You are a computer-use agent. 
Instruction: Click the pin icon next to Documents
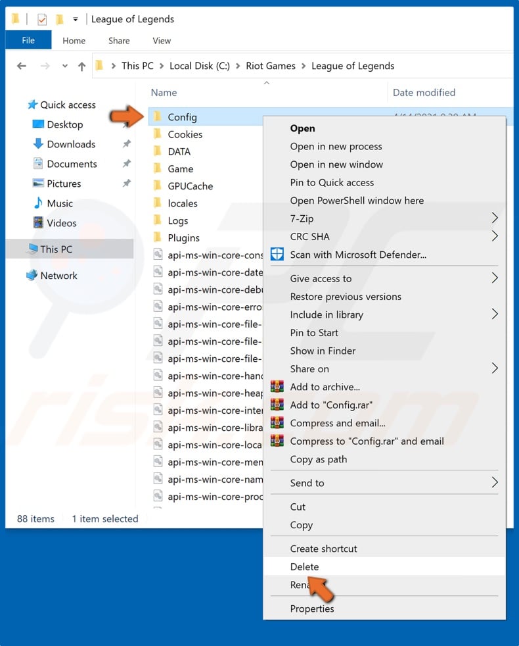(127, 164)
